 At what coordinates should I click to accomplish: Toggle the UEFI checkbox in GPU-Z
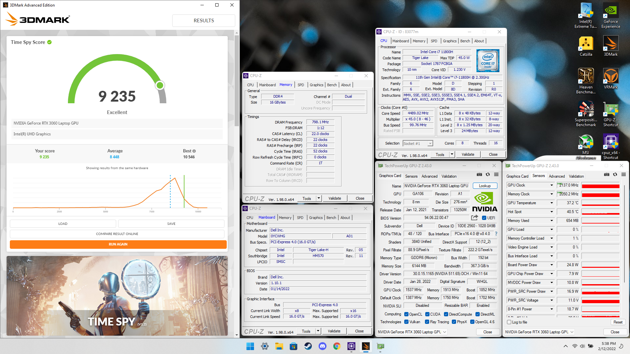pyautogui.click(x=484, y=218)
